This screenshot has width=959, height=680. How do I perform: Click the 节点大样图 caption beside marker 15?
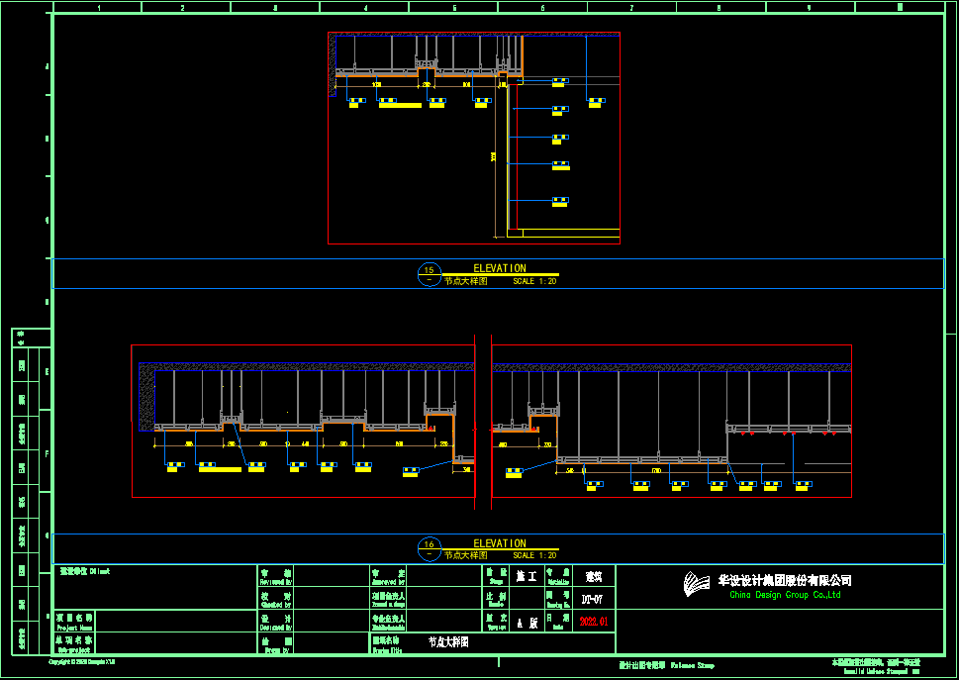(x=465, y=281)
